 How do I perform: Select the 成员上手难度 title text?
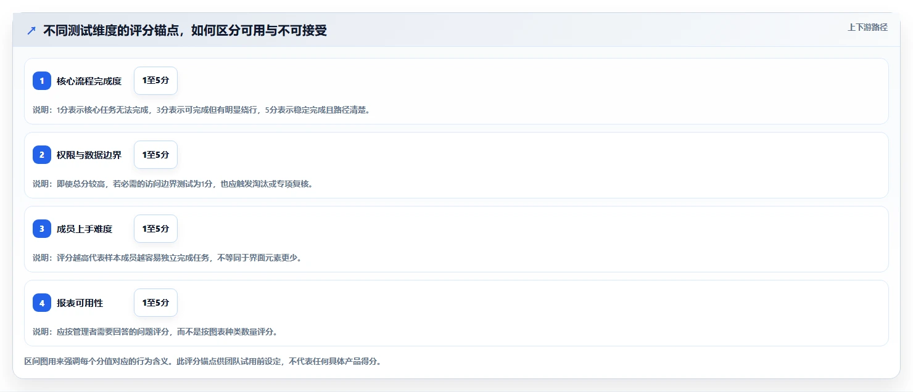85,229
